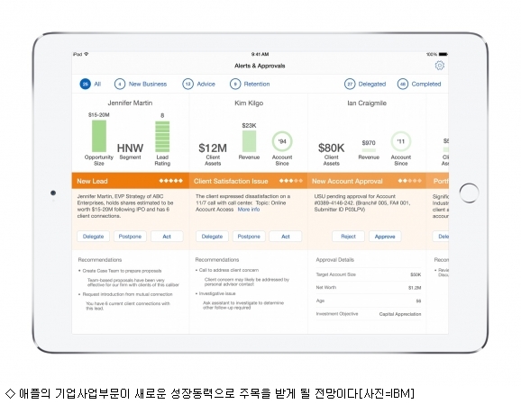Tap New Account Approval priority diamonds
This screenshot has width=521, height=404.
point(410,181)
